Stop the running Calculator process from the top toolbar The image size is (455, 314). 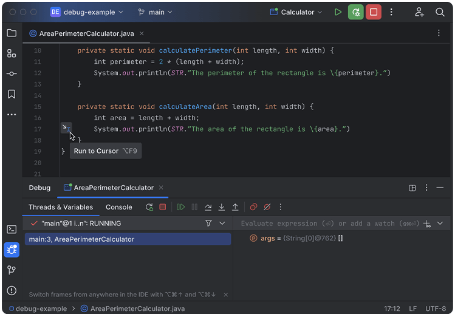click(x=374, y=12)
